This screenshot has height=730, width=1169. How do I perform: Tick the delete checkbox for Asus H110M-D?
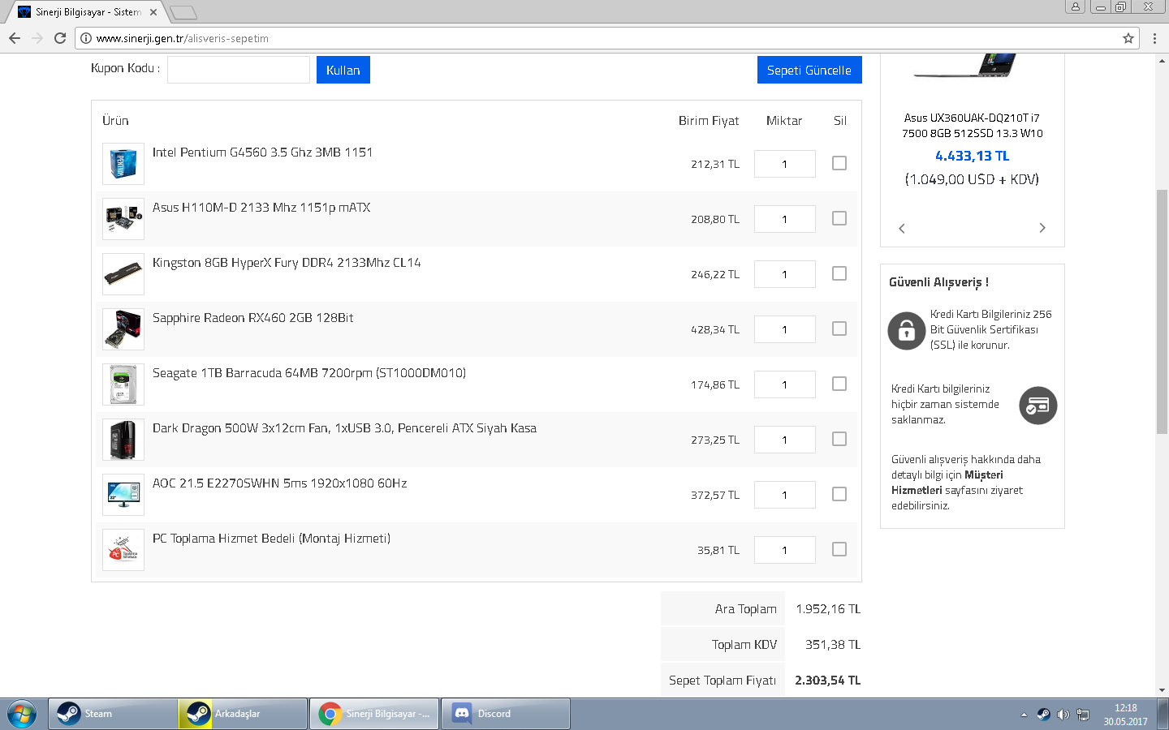[x=839, y=218]
